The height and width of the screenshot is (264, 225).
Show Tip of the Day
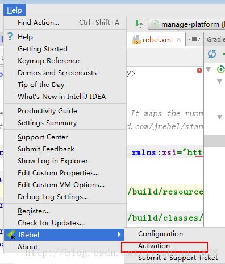65,85
